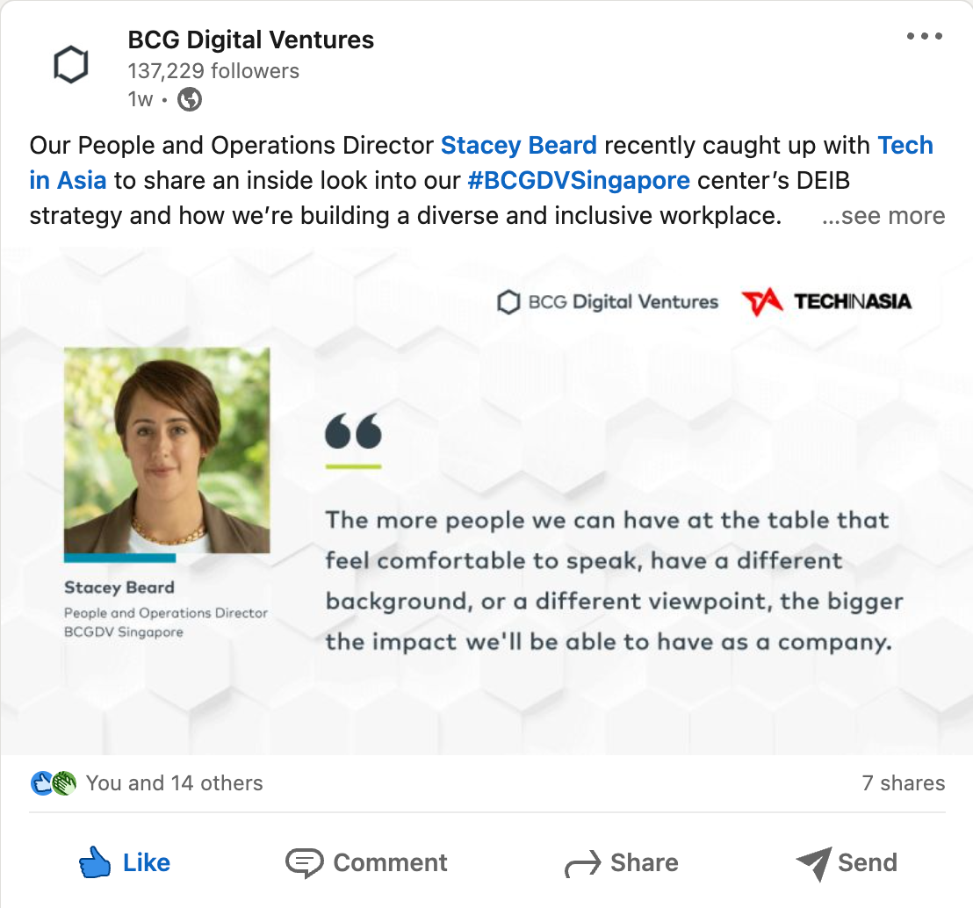Click the Comment button label
The width and height of the screenshot is (973, 908).
390,862
